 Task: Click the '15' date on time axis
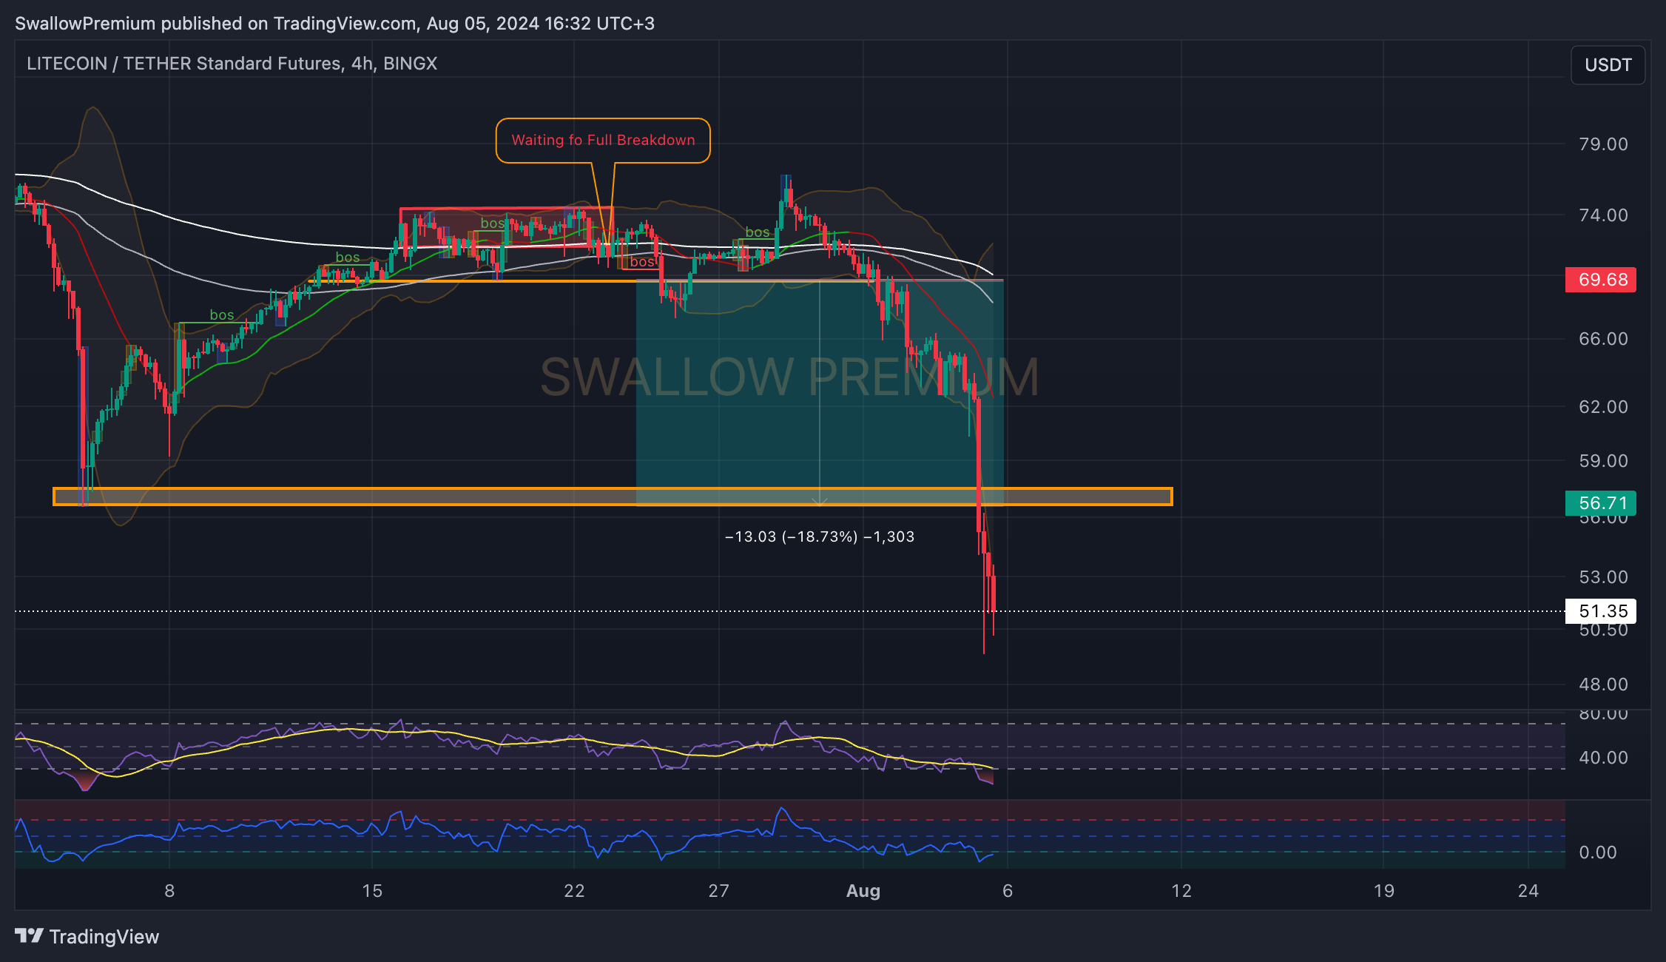(372, 891)
